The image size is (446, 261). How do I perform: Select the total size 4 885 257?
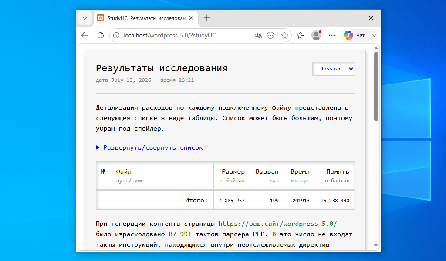pyautogui.click(x=232, y=201)
